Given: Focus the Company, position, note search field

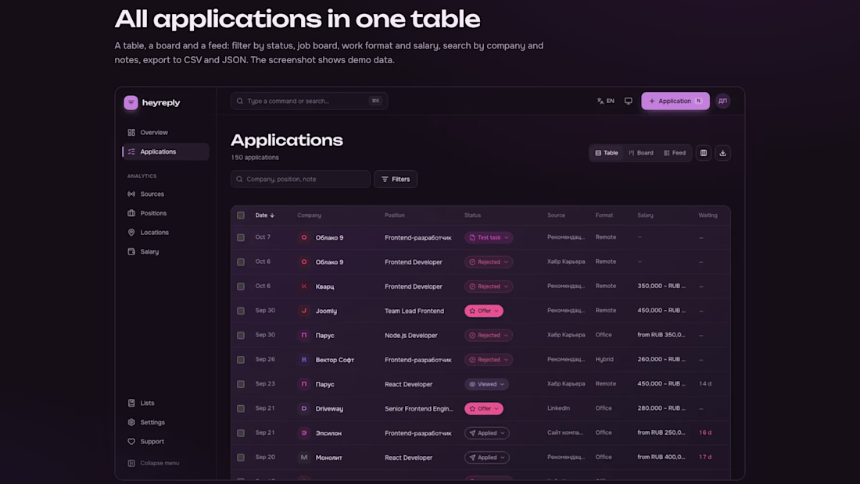Looking at the screenshot, I should coord(300,180).
